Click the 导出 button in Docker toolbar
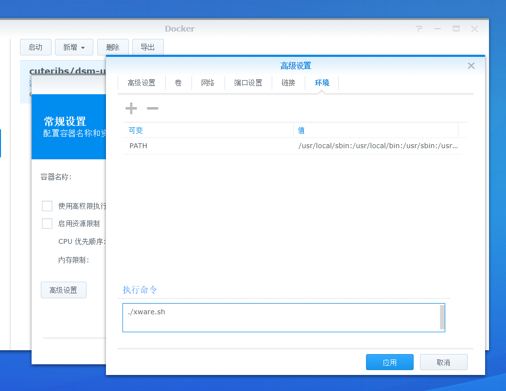The width and height of the screenshot is (506, 391). point(148,48)
